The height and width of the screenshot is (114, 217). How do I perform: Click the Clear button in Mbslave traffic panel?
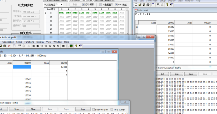pos(191,74)
